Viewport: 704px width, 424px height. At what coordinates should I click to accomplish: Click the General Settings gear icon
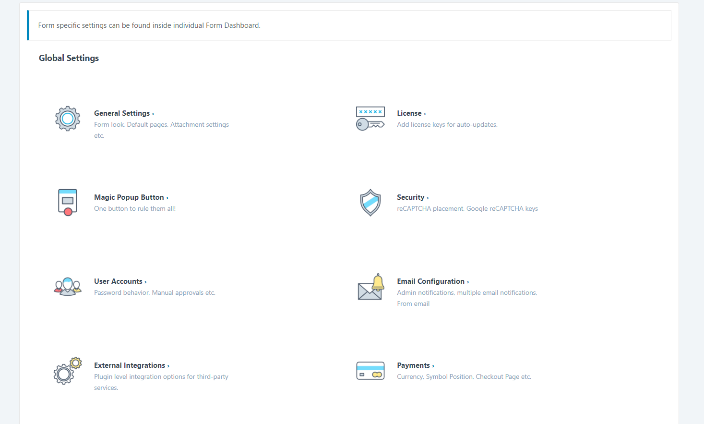[68, 119]
